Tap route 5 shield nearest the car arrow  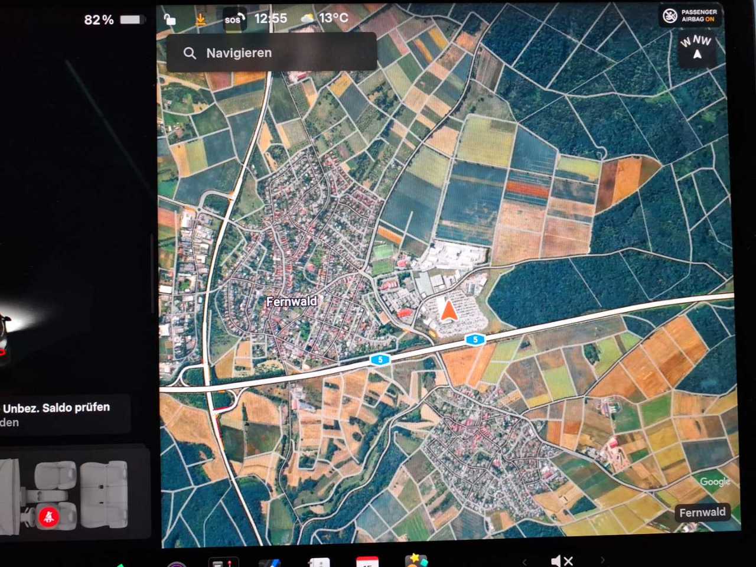pyautogui.click(x=475, y=340)
